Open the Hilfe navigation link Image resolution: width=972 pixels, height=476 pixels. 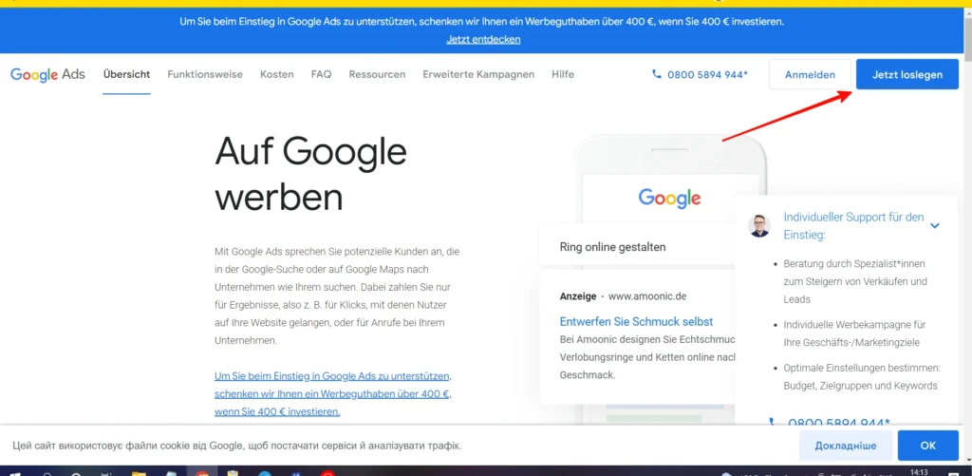coord(563,74)
